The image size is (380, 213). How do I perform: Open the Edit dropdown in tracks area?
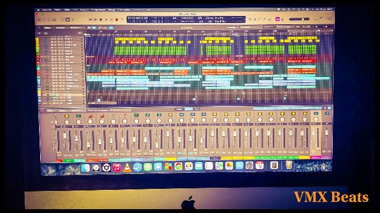[x=47, y=28]
